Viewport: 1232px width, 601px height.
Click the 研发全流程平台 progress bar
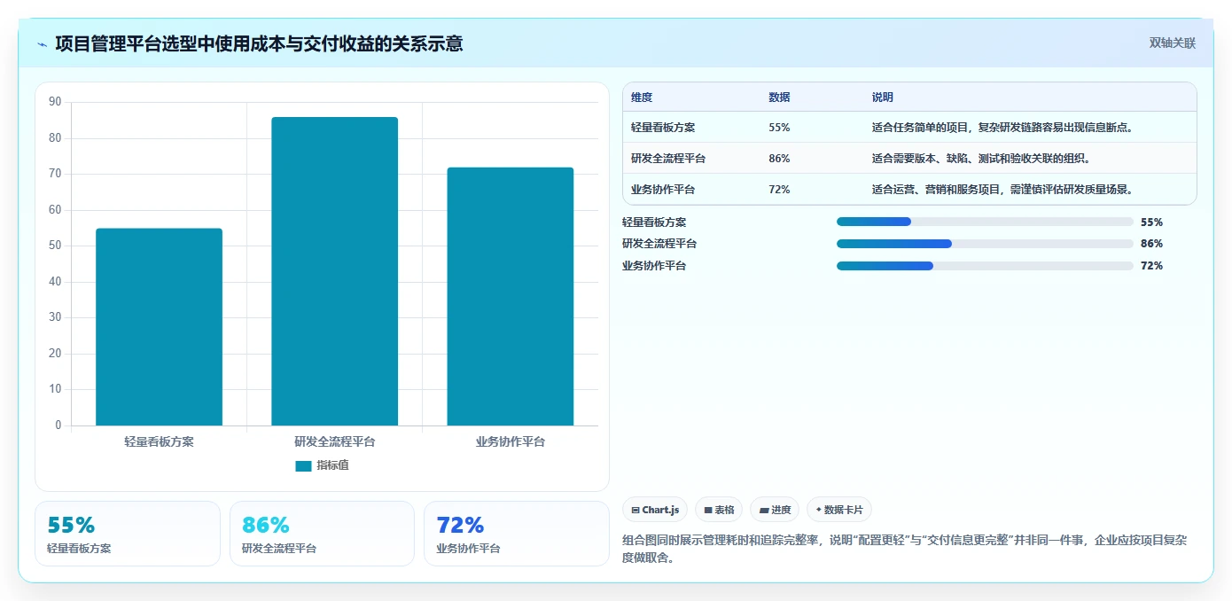pyautogui.click(x=985, y=244)
